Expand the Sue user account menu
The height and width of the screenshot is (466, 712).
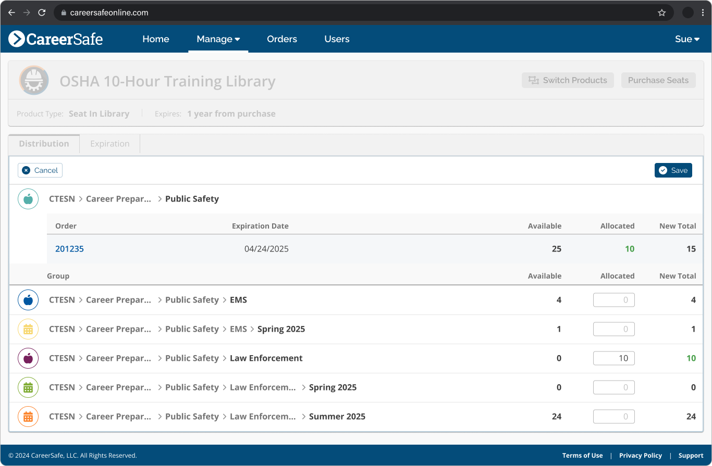point(687,39)
